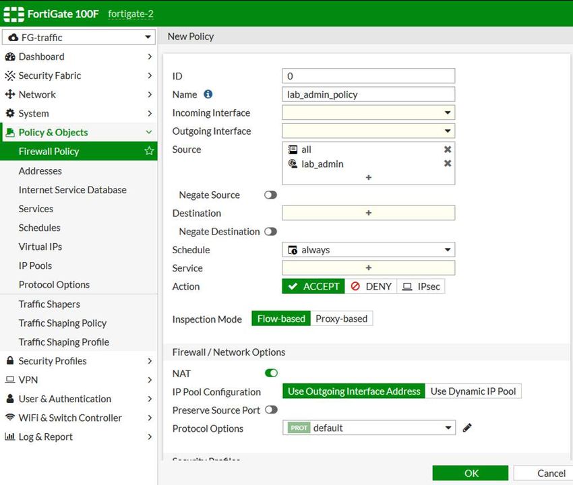Click the PROT badge icon

tap(299, 428)
